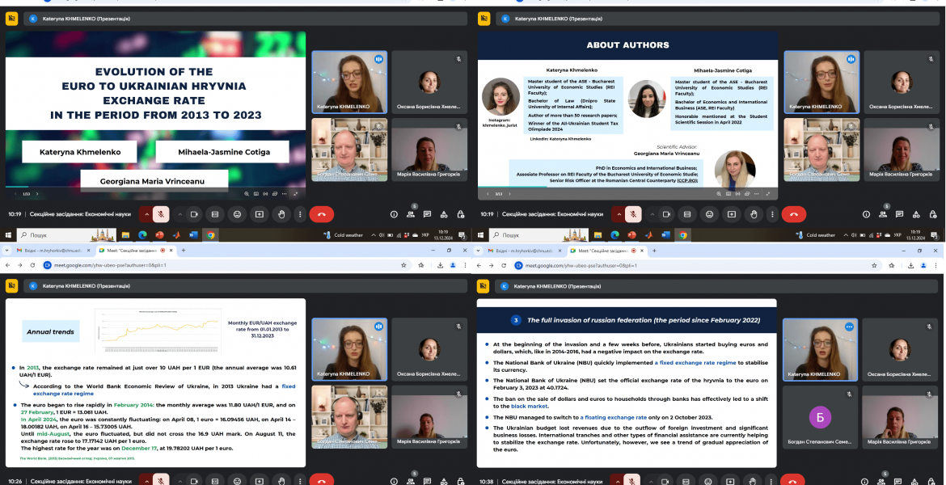
Task: Expand audio settings arrow in the title-slide meeting
Action: [146, 214]
